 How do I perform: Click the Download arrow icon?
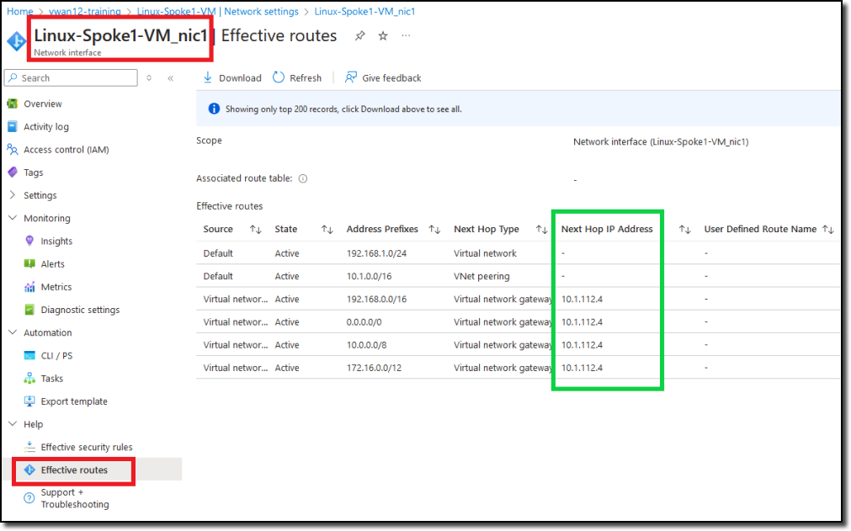coord(208,77)
